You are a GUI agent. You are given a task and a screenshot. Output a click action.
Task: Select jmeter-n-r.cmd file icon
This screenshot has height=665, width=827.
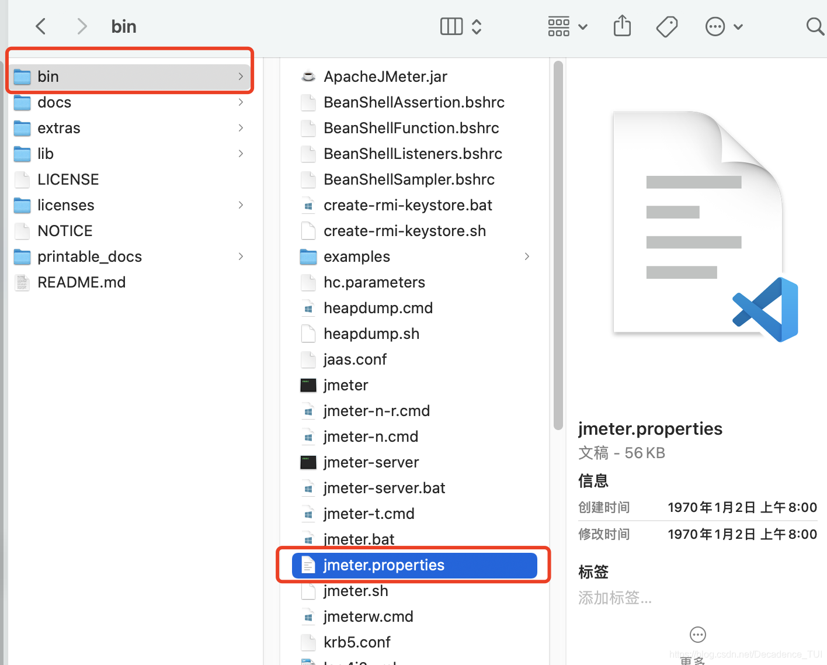click(308, 411)
